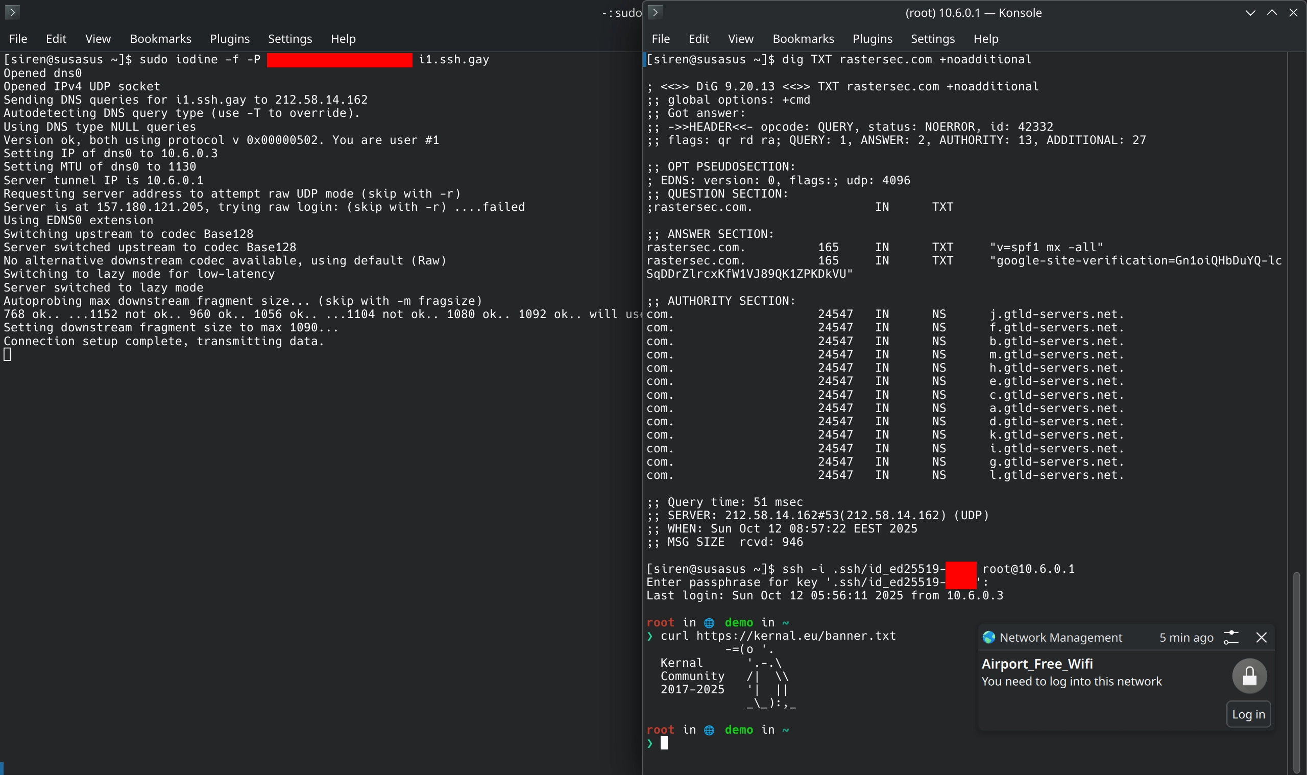Click the right terminal's prompt cursor
The image size is (1307, 775).
point(664,743)
